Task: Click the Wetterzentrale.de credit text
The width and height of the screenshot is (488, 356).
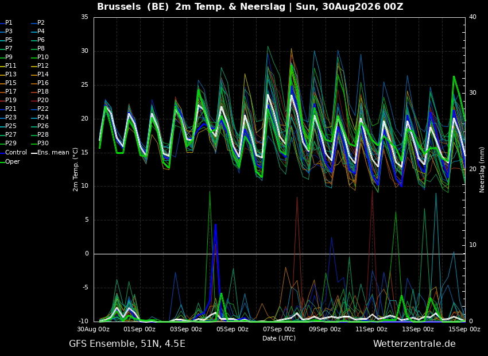Action: point(415,344)
